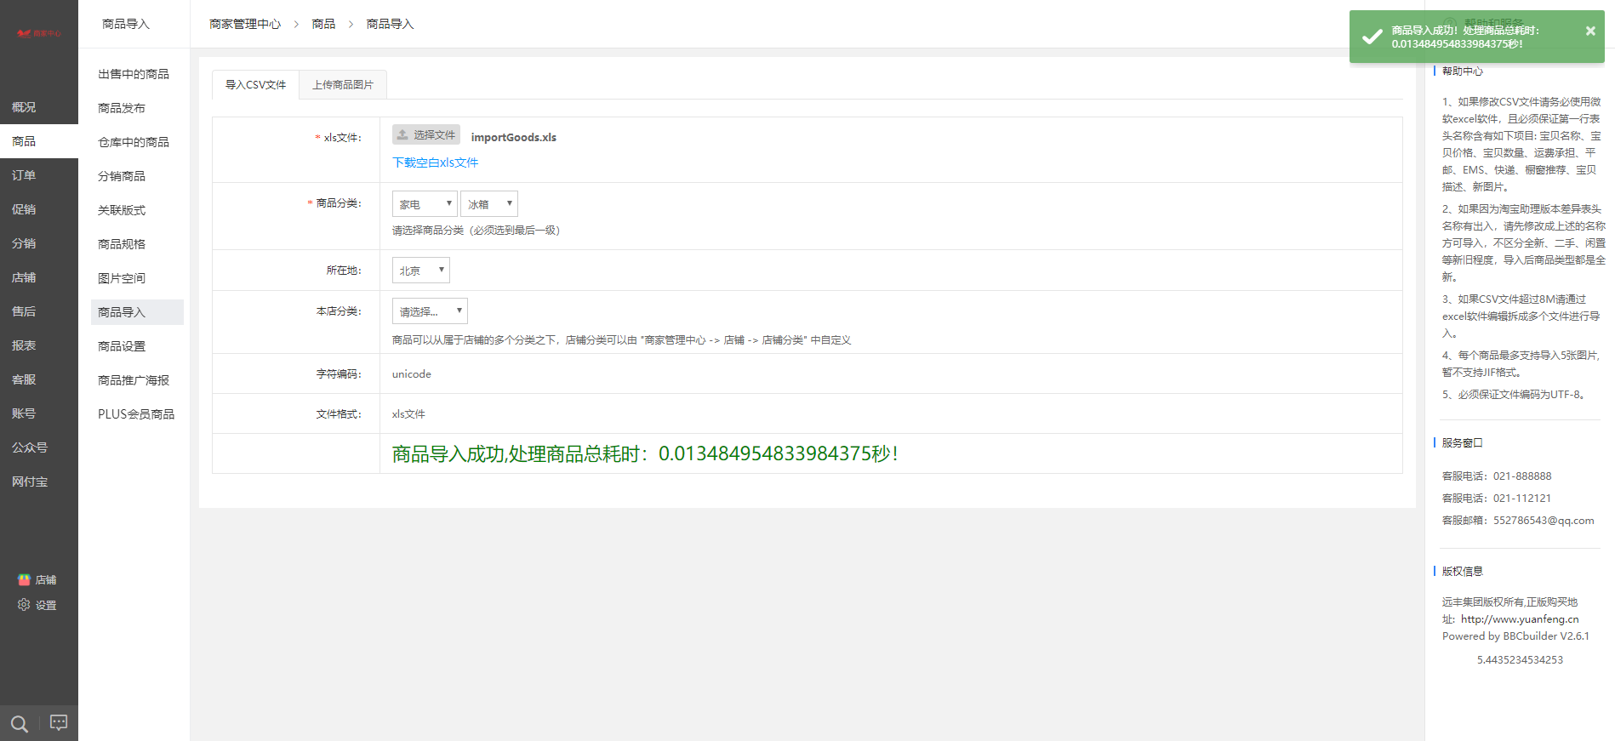Open 公众号 in main sidebar
Image resolution: width=1615 pixels, height=741 pixels.
(39, 447)
